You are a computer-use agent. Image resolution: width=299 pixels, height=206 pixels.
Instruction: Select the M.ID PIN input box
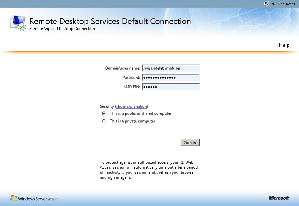(x=171, y=87)
